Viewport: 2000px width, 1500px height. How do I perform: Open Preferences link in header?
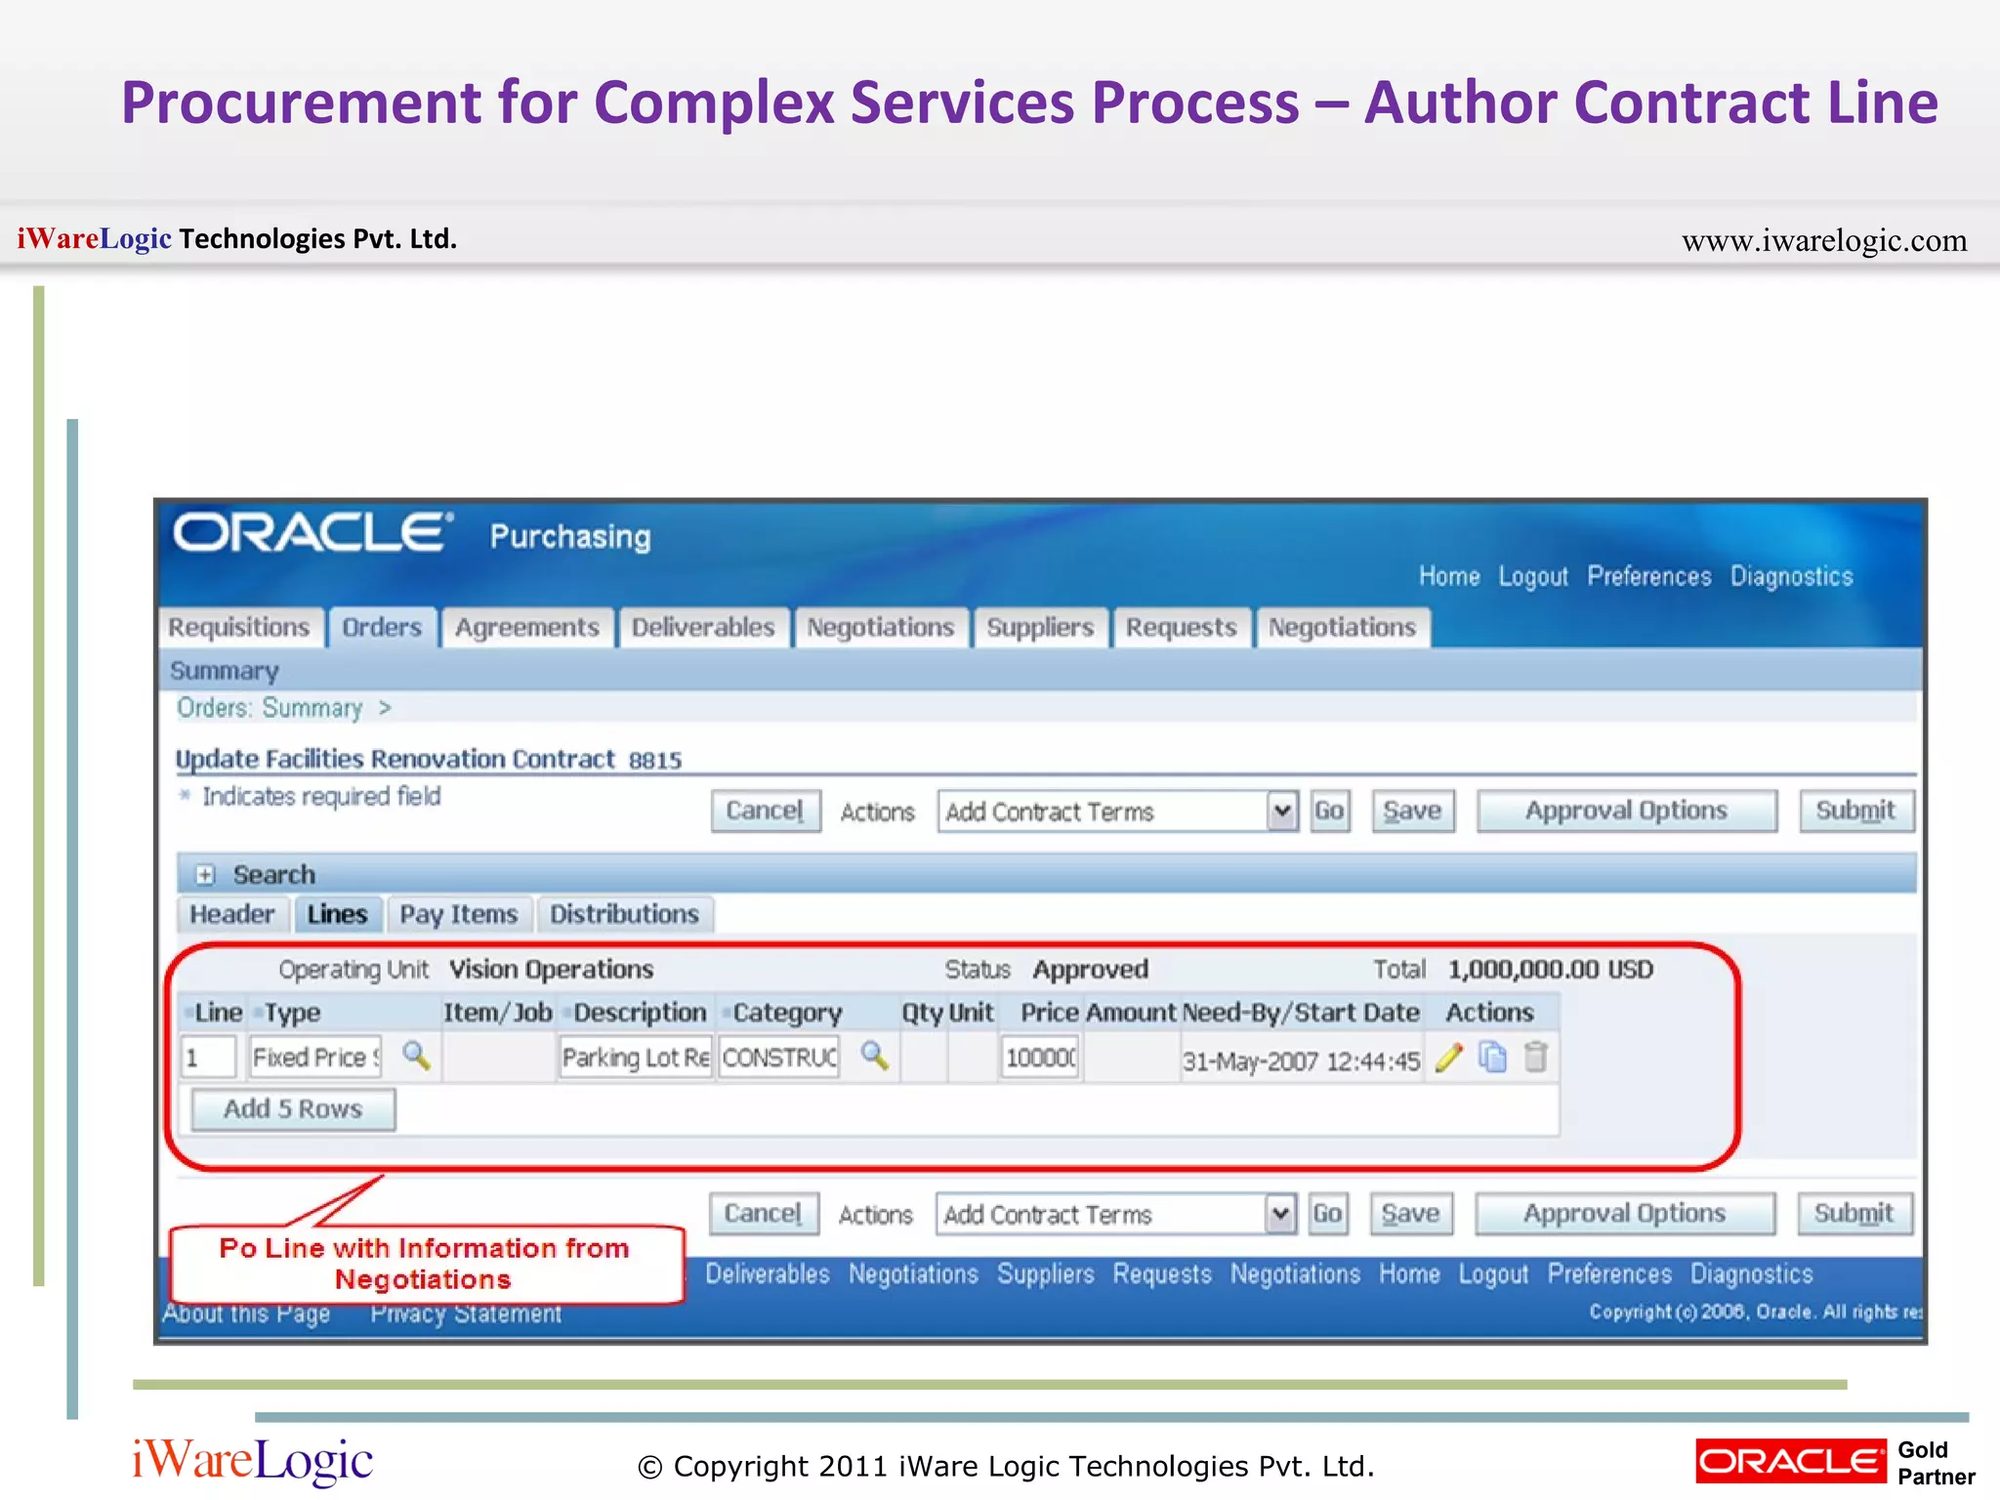pyautogui.click(x=1649, y=577)
